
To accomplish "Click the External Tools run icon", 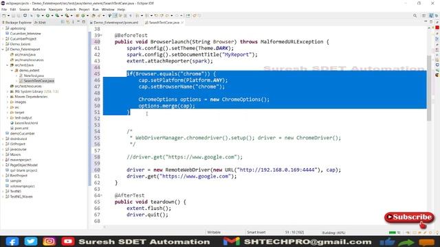I will pyautogui.click(x=67, y=16).
